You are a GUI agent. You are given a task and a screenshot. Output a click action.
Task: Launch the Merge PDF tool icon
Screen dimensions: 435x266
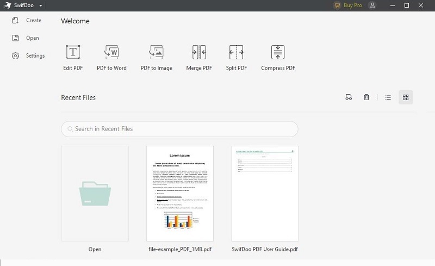(199, 52)
